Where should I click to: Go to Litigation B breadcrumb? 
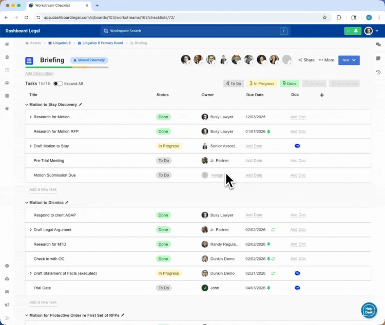click(62, 44)
